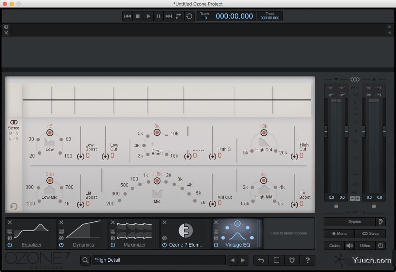The width and height of the screenshot is (396, 272).
Task: Solo the Dynamics module
Action: [x=61, y=238]
